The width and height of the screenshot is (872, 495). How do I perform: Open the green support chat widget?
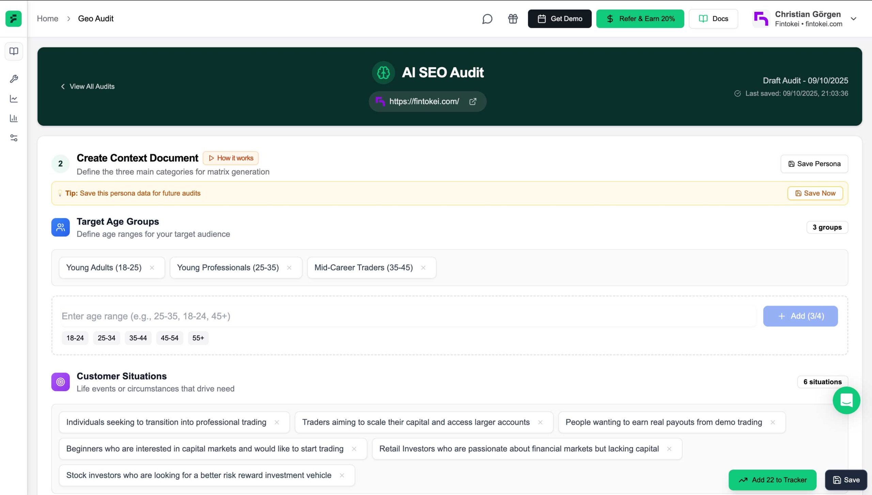[846, 400]
